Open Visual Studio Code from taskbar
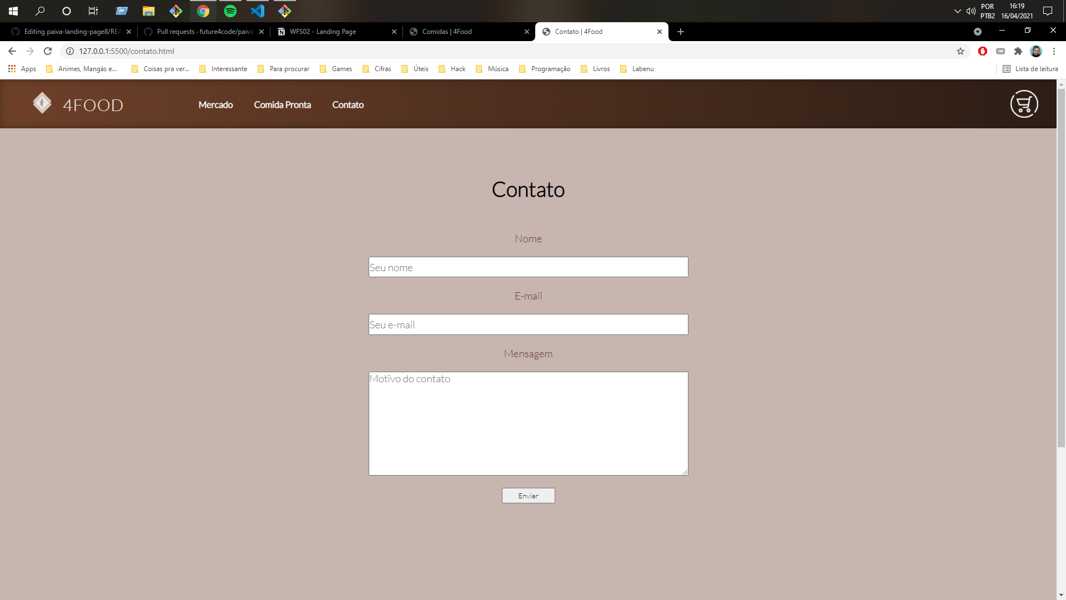Viewport: 1066px width, 600px height. (x=257, y=11)
